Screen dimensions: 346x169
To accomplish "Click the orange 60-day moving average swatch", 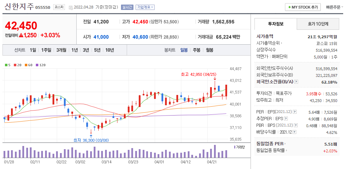I will (x=26, y=65).
